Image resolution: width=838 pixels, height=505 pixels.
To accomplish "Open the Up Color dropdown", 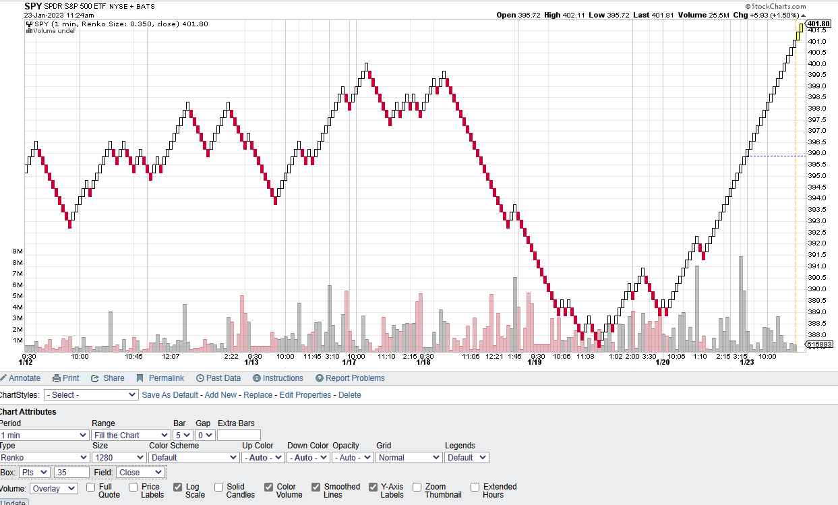I will pos(263,457).
